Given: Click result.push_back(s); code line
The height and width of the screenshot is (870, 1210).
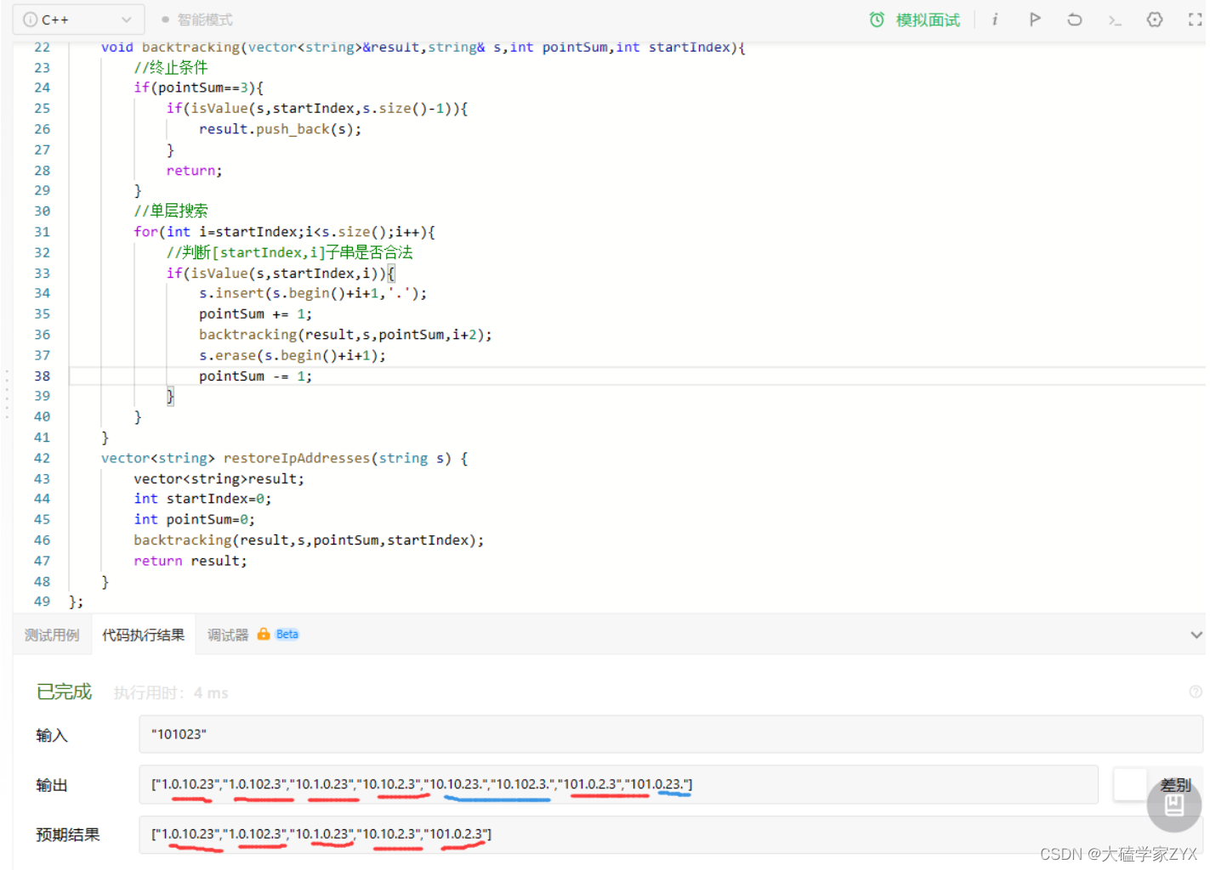Looking at the screenshot, I should point(280,129).
